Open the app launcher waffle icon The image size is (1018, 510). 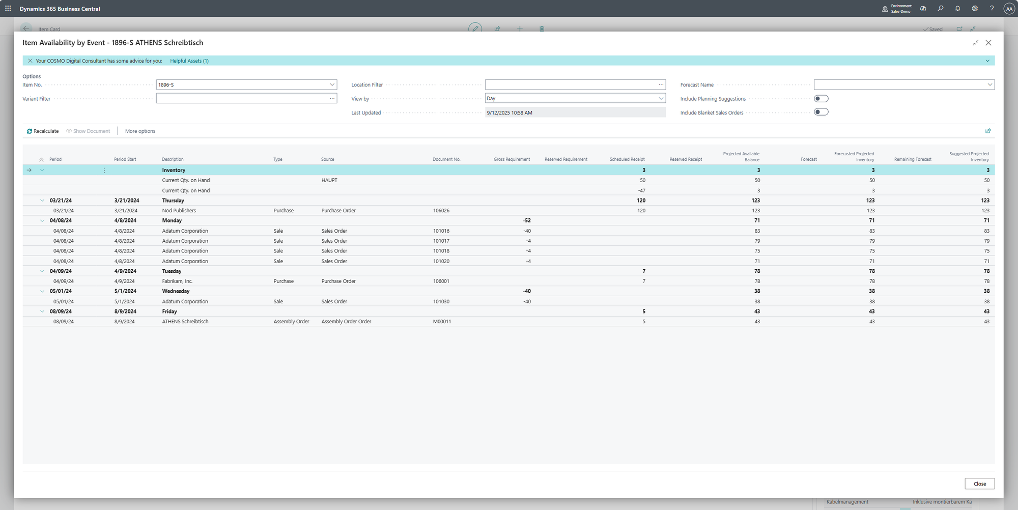[x=8, y=9]
